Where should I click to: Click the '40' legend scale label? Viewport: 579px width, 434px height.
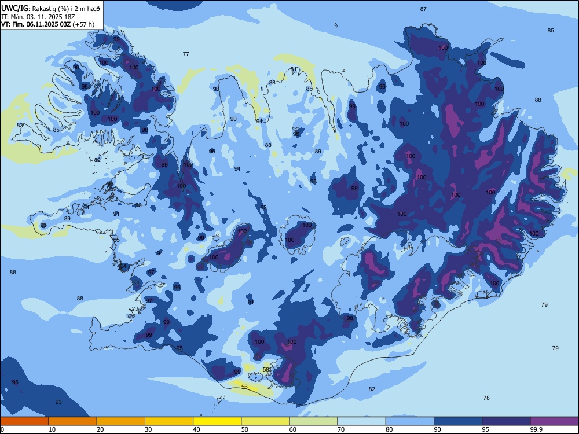click(x=196, y=429)
